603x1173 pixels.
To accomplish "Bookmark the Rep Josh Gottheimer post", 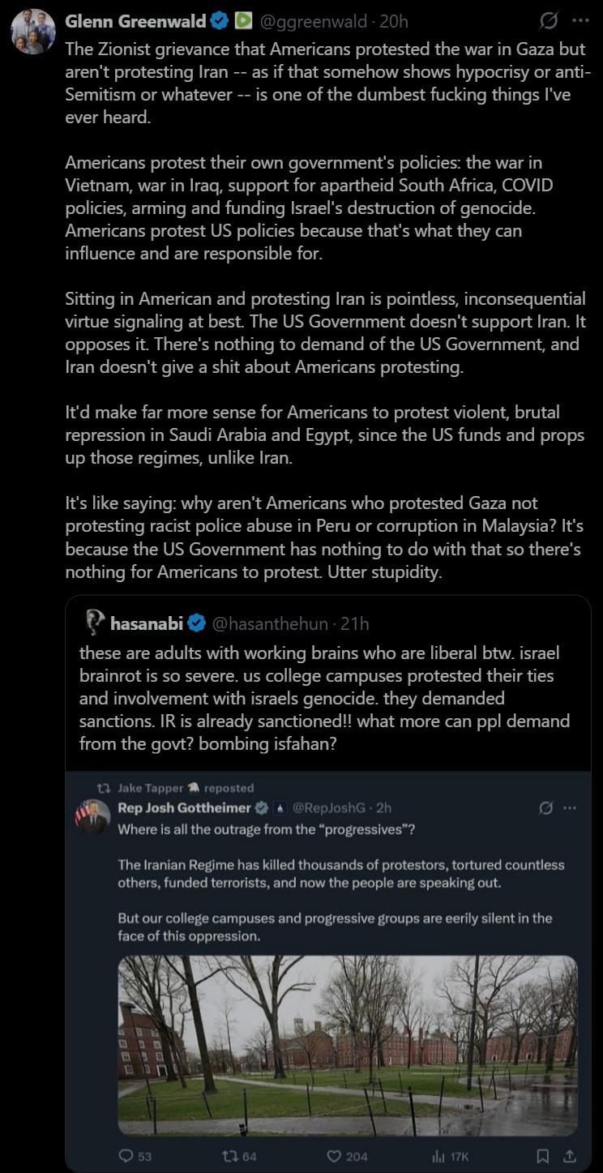I will pos(543,1156).
